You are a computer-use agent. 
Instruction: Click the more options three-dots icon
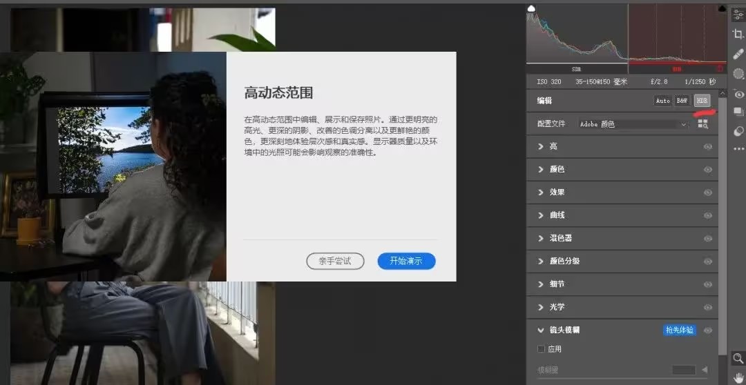[738, 148]
